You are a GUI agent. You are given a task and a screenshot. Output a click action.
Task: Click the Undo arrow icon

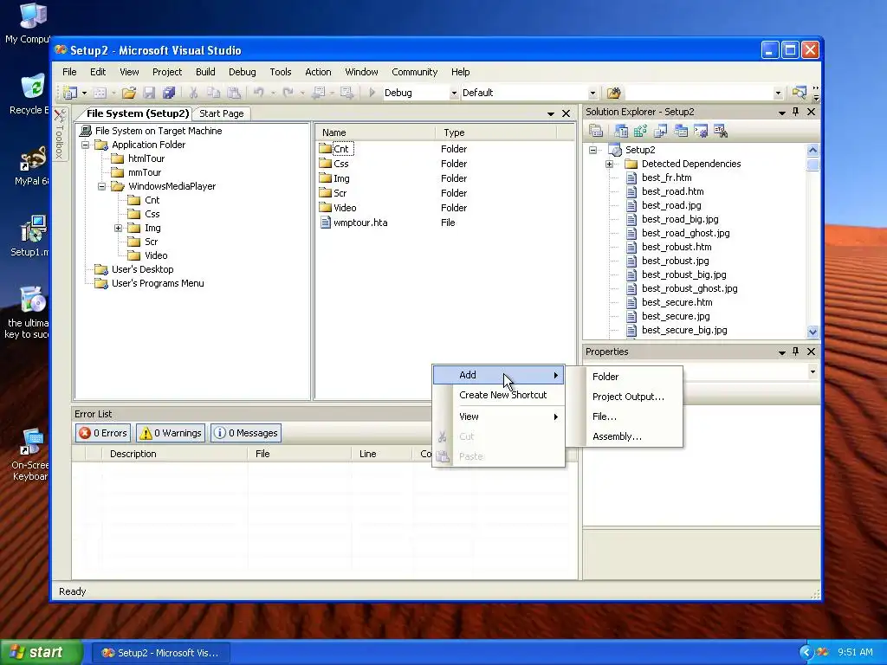(258, 93)
